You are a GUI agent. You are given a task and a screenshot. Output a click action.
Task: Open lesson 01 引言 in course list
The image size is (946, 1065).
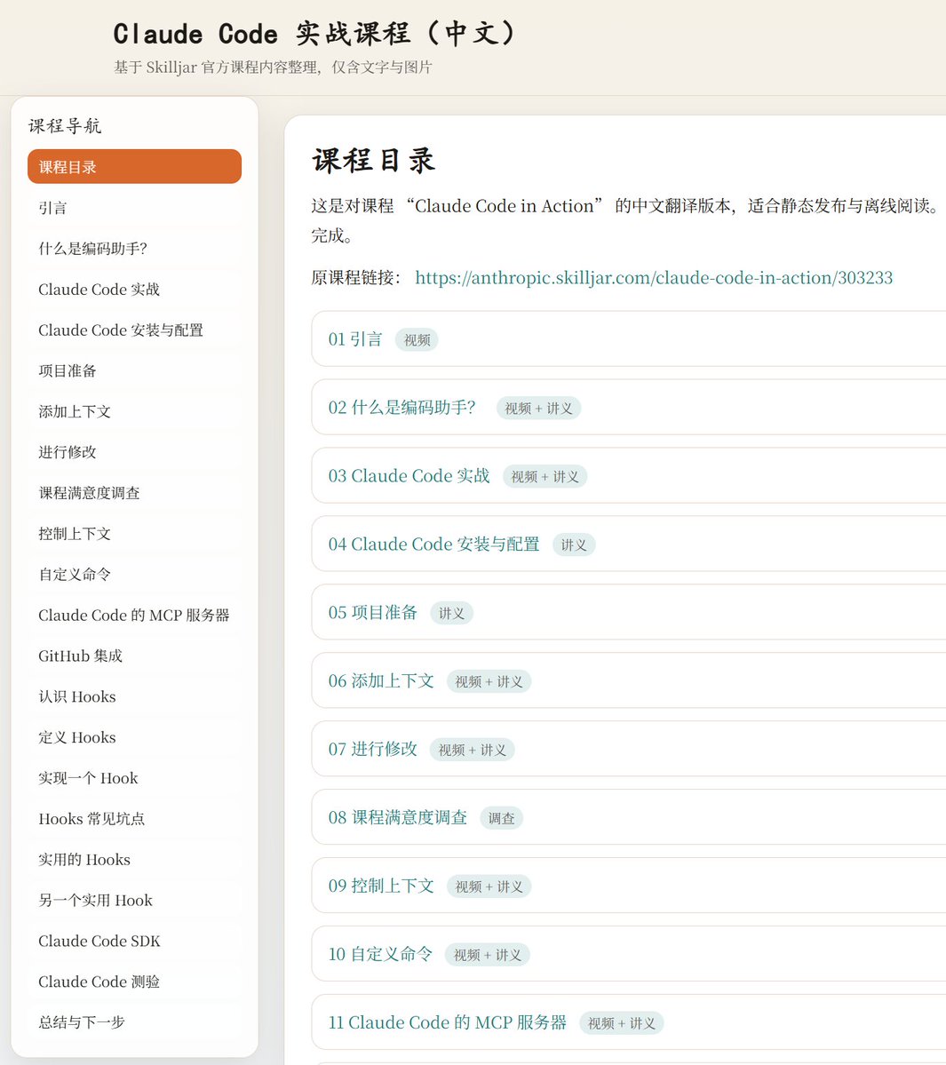(355, 339)
